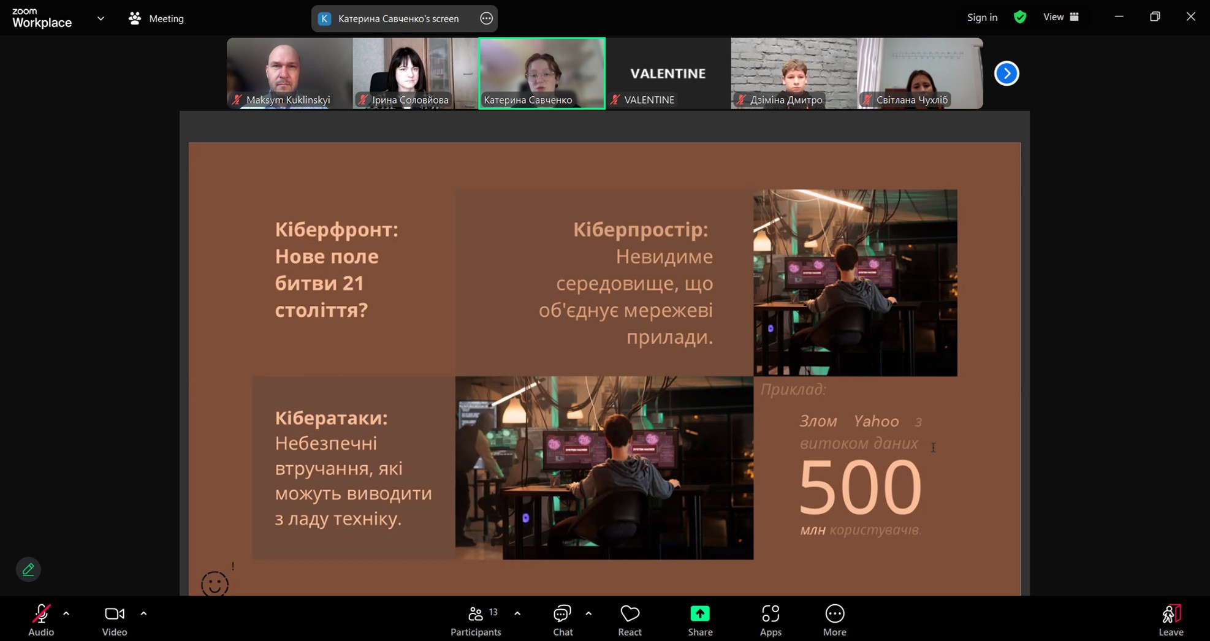This screenshot has width=1210, height=641.
Task: Click the green annotate pencil icon
Action: point(28,570)
